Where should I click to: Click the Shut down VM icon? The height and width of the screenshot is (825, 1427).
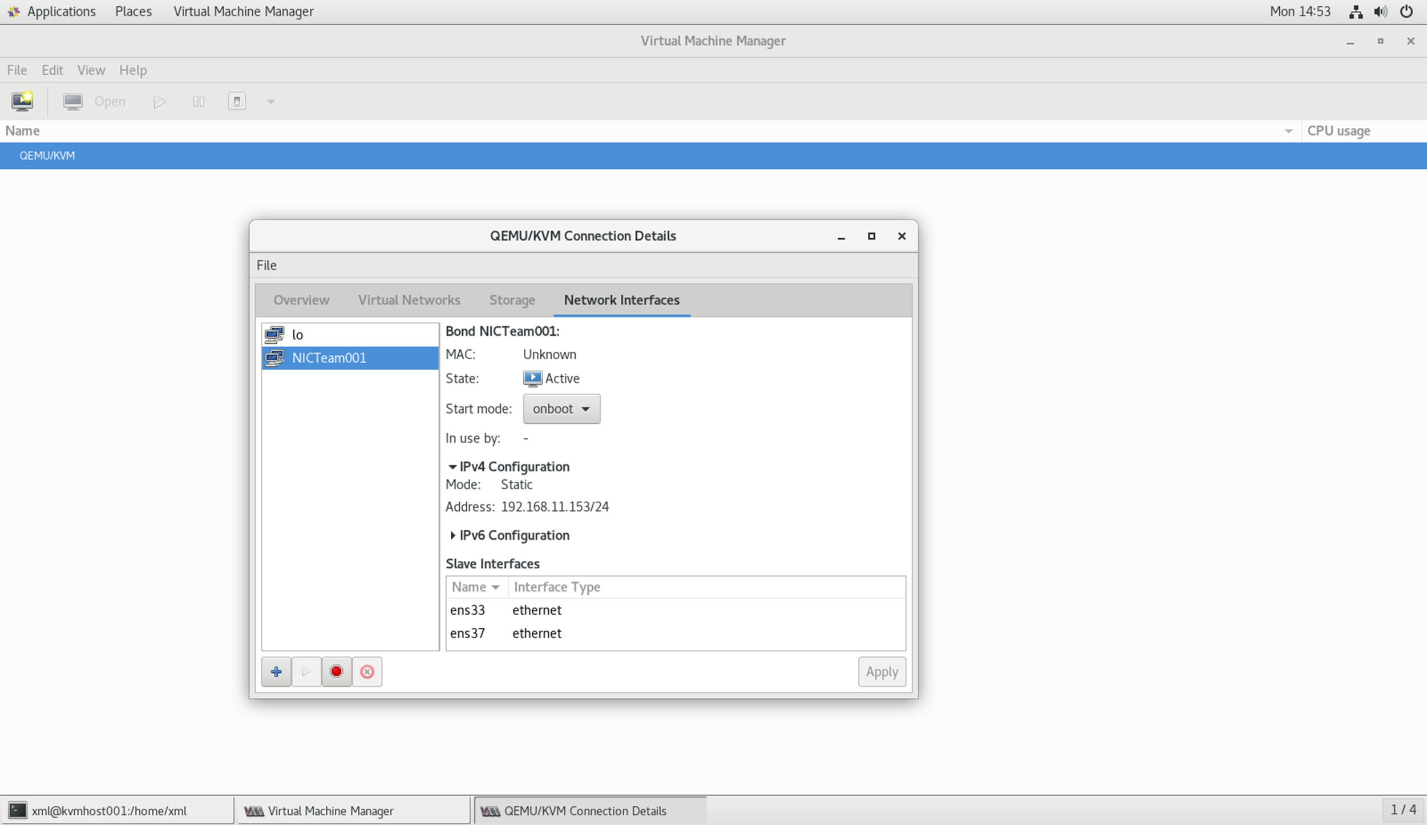[x=237, y=101]
